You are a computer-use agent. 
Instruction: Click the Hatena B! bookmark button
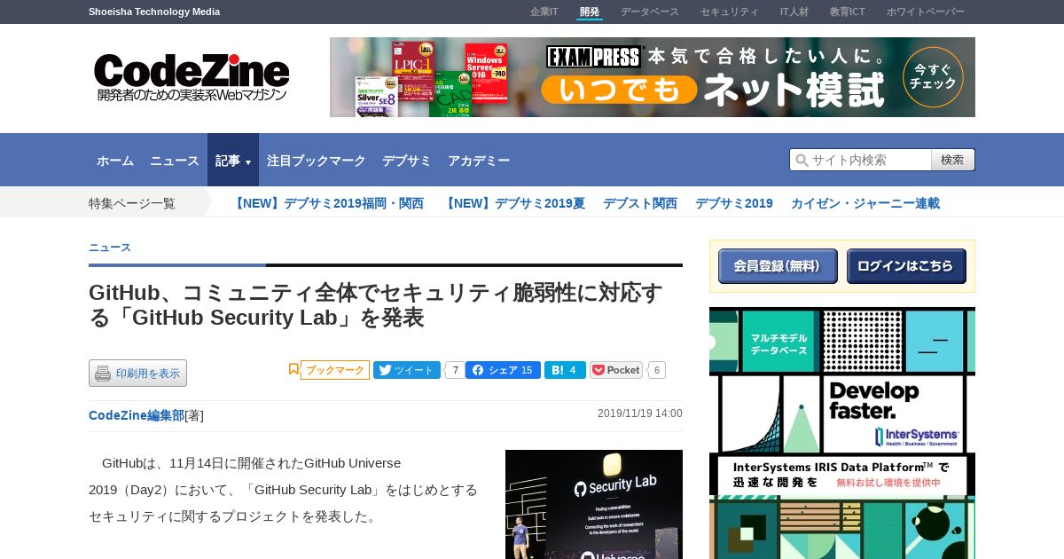click(x=565, y=370)
